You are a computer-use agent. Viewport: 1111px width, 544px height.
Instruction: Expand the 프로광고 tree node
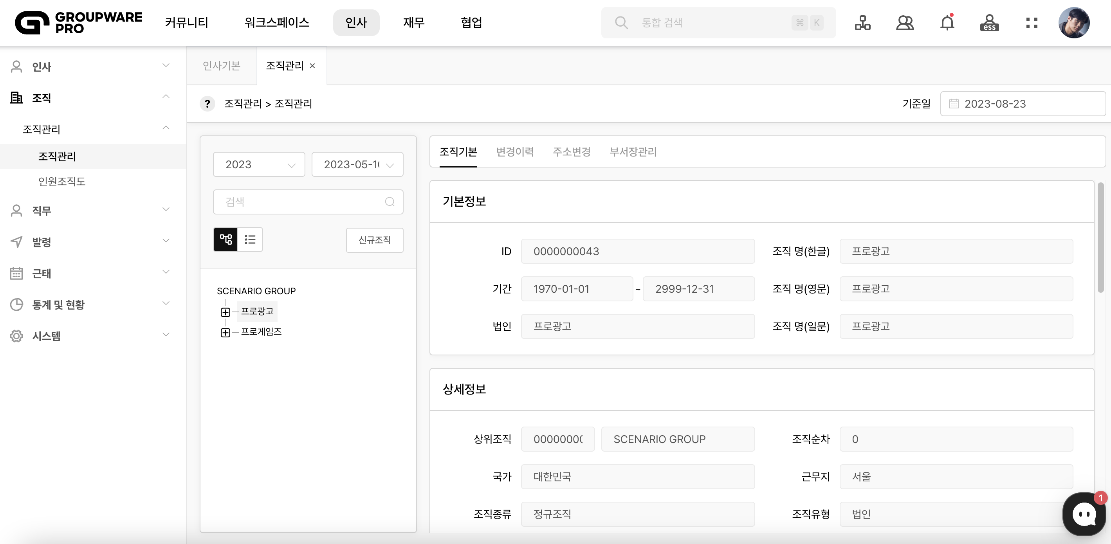(x=225, y=312)
